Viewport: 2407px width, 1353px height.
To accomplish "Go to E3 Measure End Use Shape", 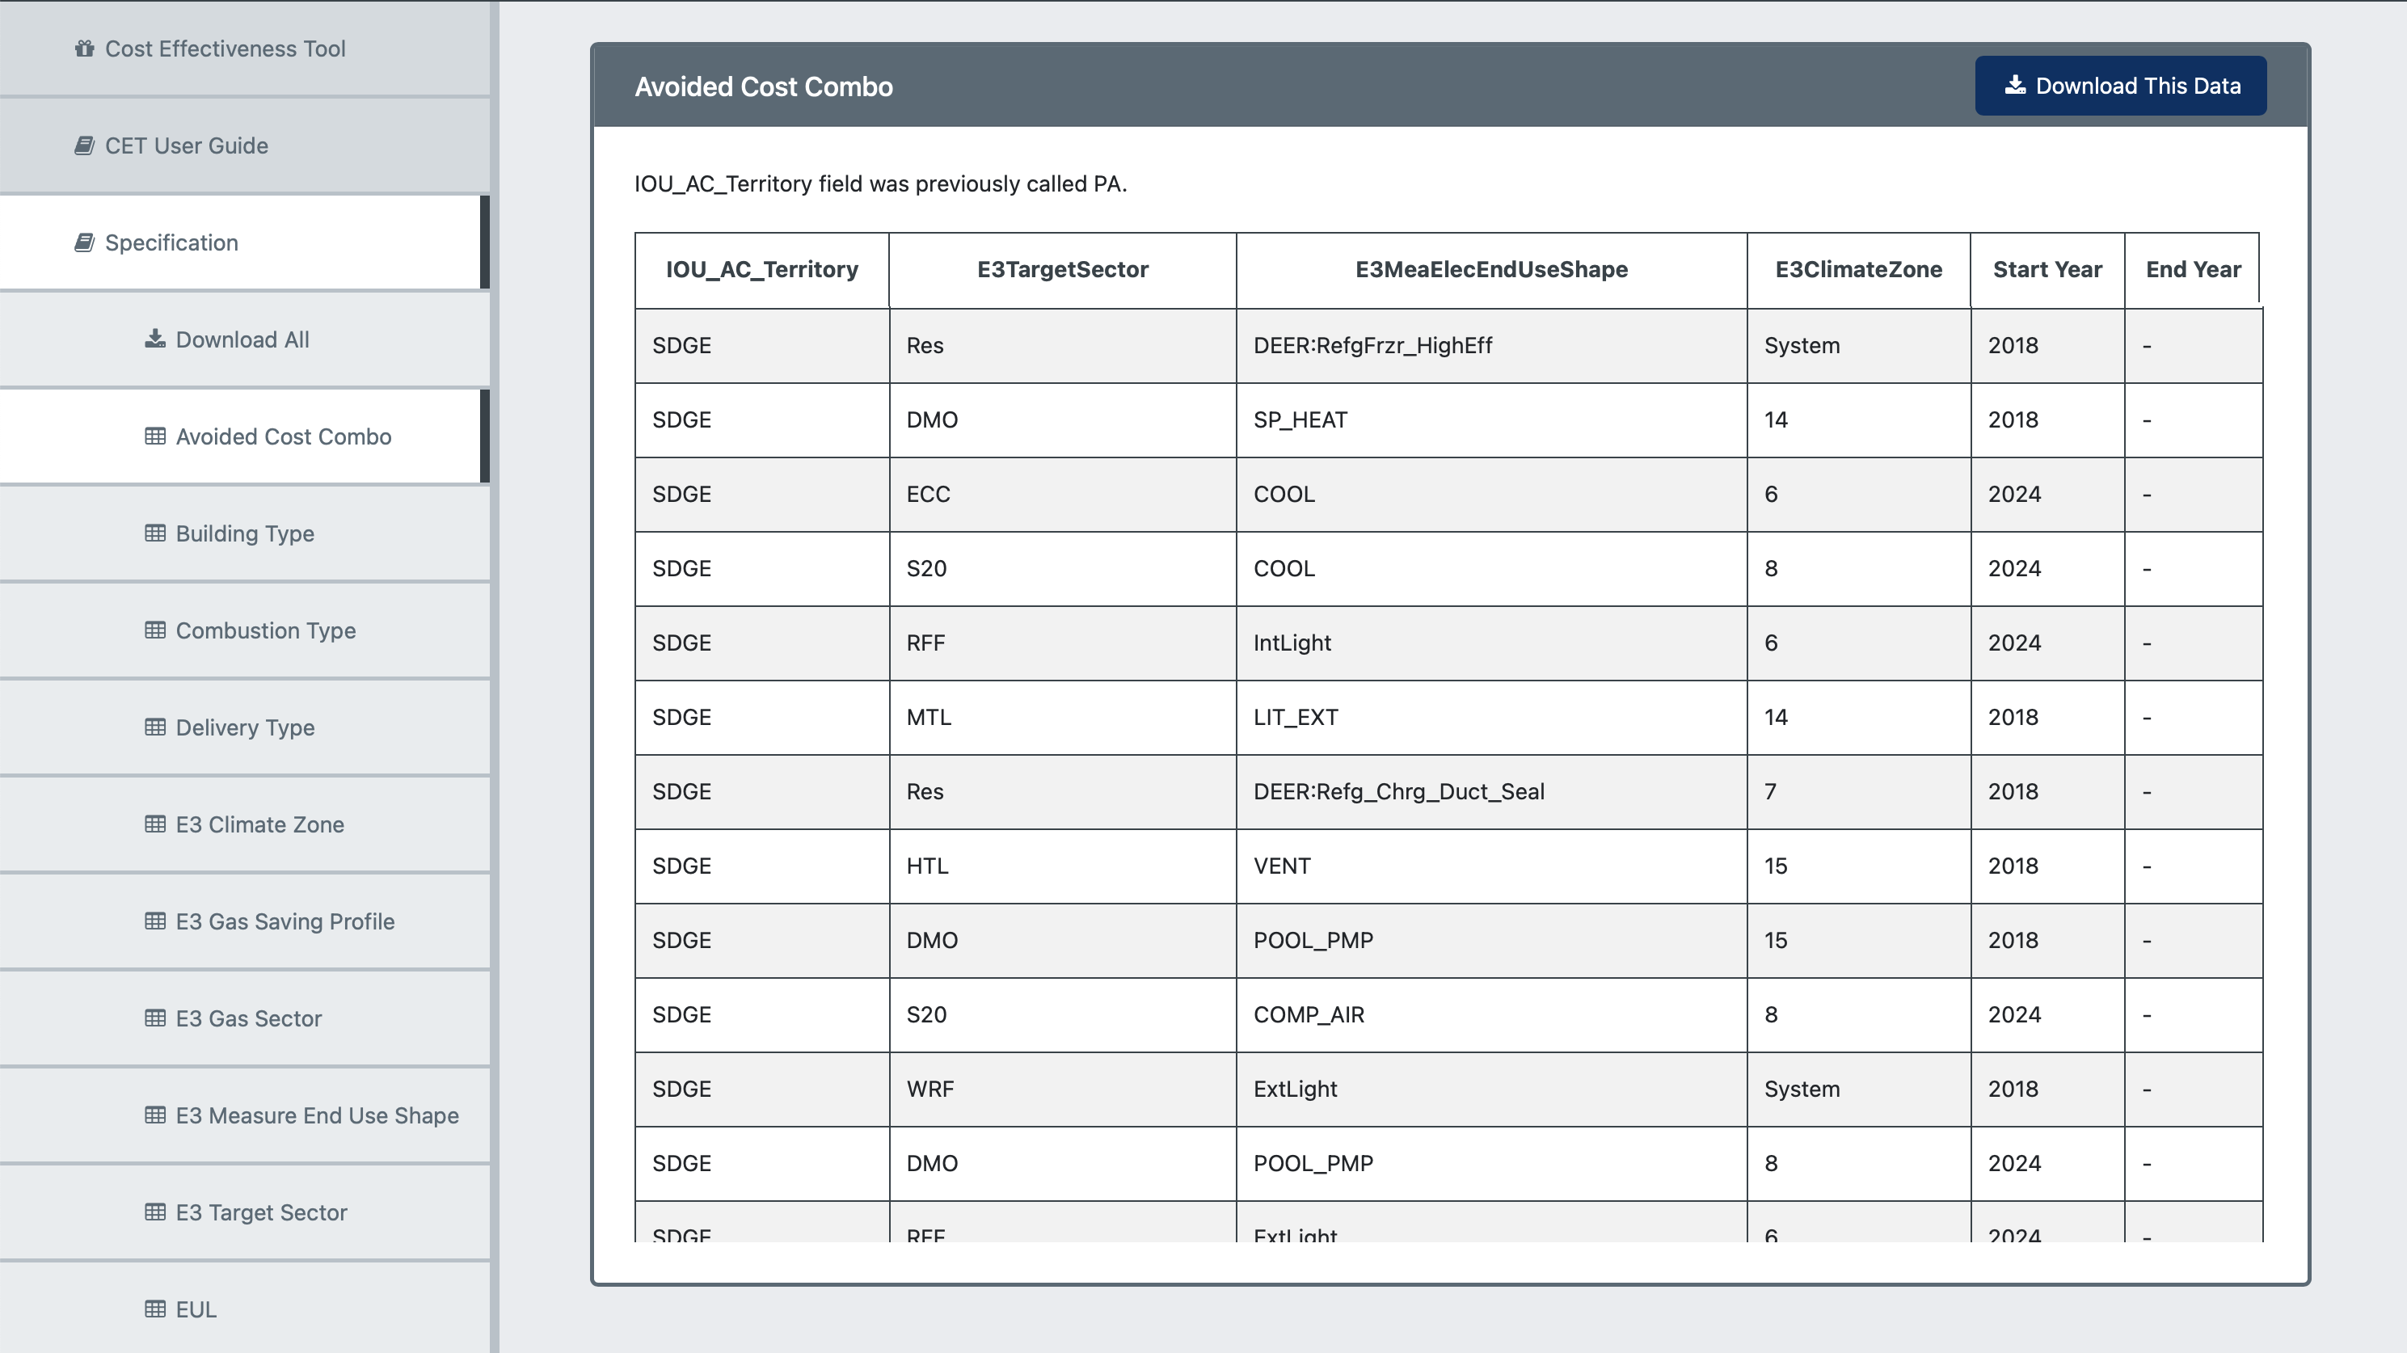I will [x=317, y=1115].
